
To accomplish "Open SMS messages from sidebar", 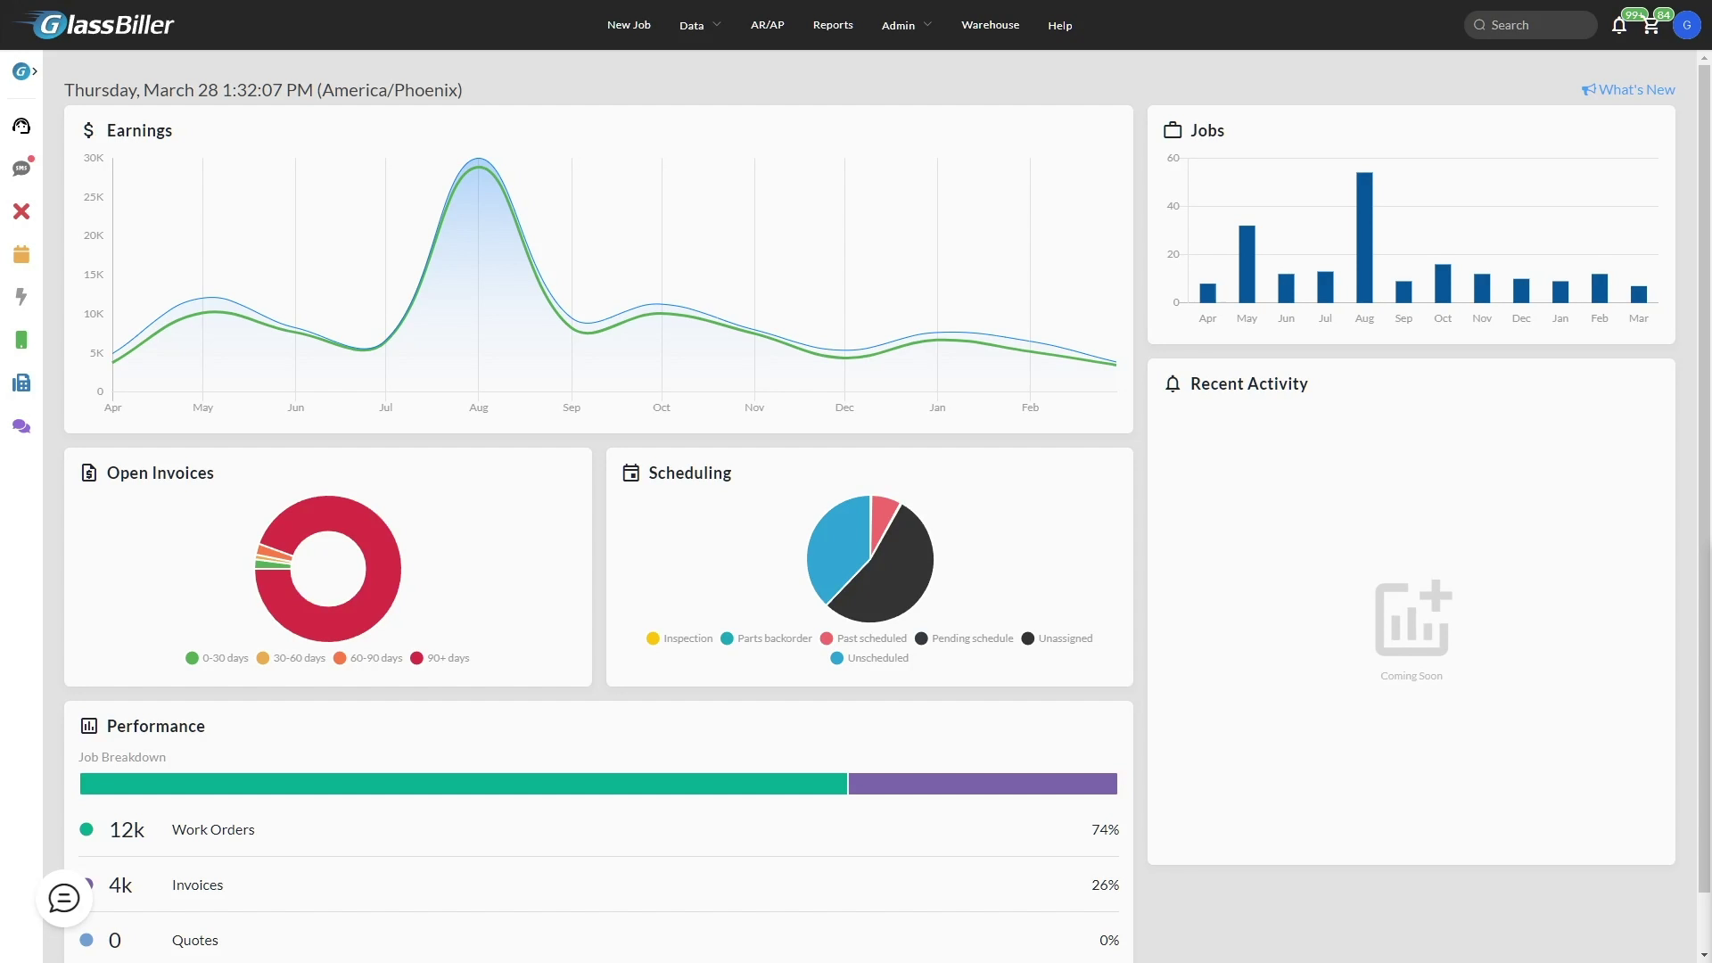I will pyautogui.click(x=21, y=169).
